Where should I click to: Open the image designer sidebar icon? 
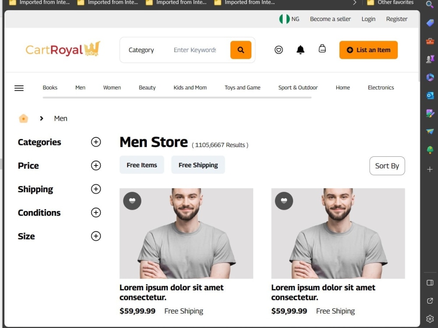coord(430,113)
